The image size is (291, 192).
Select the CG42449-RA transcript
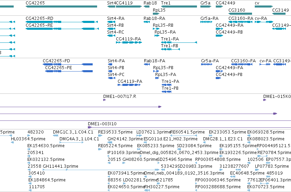pyautogui.click(x=220, y=29)
